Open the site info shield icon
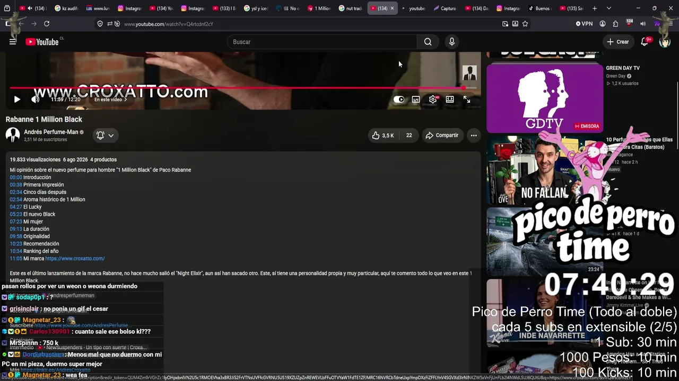 pyautogui.click(x=100, y=24)
